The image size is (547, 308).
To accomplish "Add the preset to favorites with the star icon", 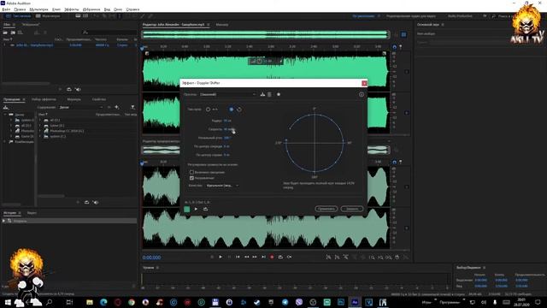I will click(279, 94).
